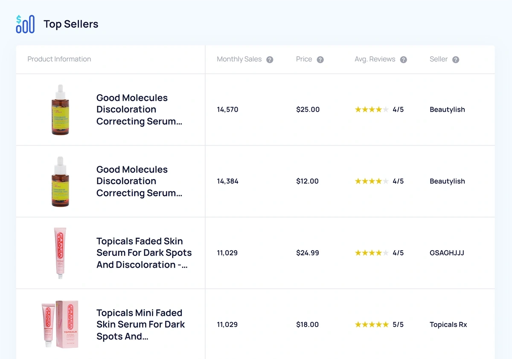512x359 pixels.
Task: Click the Price column header
Action: [x=304, y=59]
